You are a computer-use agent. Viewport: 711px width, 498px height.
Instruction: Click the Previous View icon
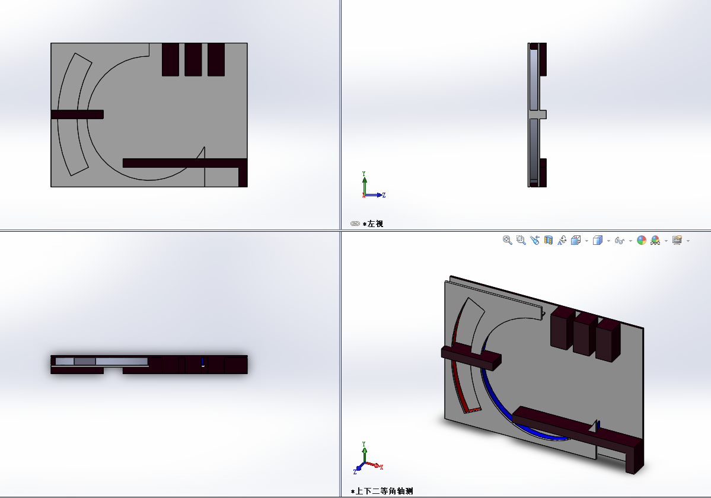pos(535,240)
